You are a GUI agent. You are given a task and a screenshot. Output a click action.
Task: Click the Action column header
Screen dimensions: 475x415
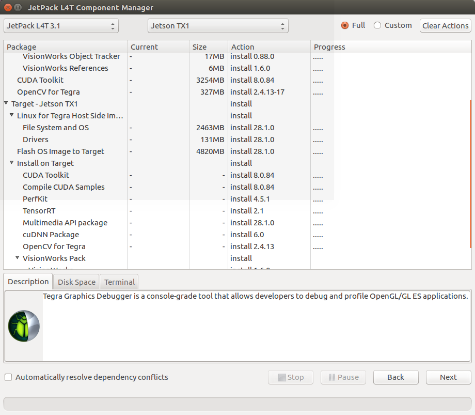point(269,47)
